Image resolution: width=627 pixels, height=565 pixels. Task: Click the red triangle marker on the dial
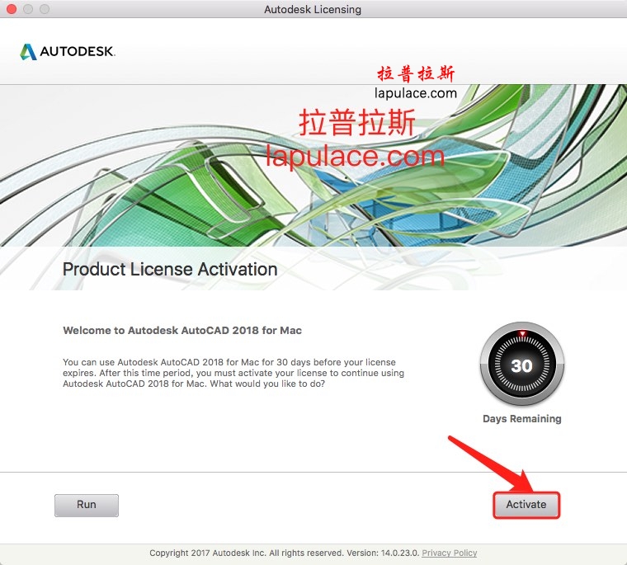tap(522, 332)
